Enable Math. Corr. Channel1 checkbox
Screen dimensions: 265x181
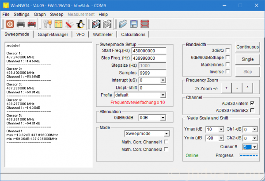tap(166, 142)
